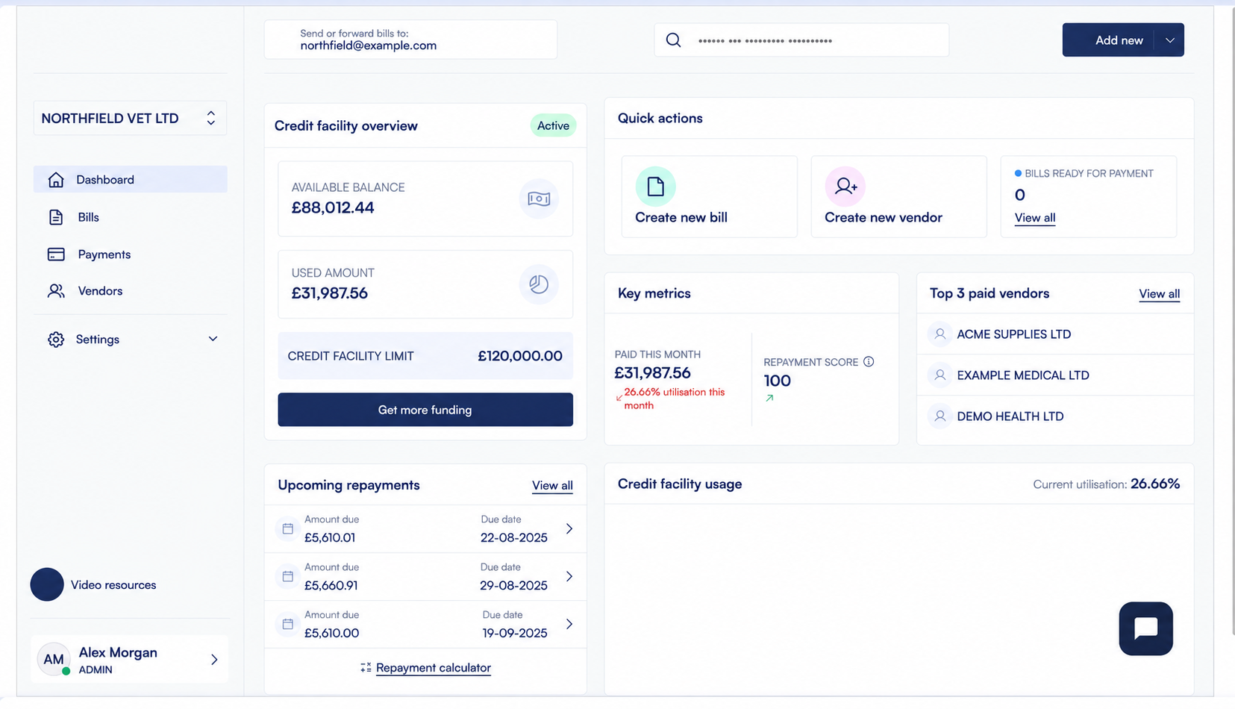Click the DEMO HEALTH LTD avatar icon

(940, 416)
